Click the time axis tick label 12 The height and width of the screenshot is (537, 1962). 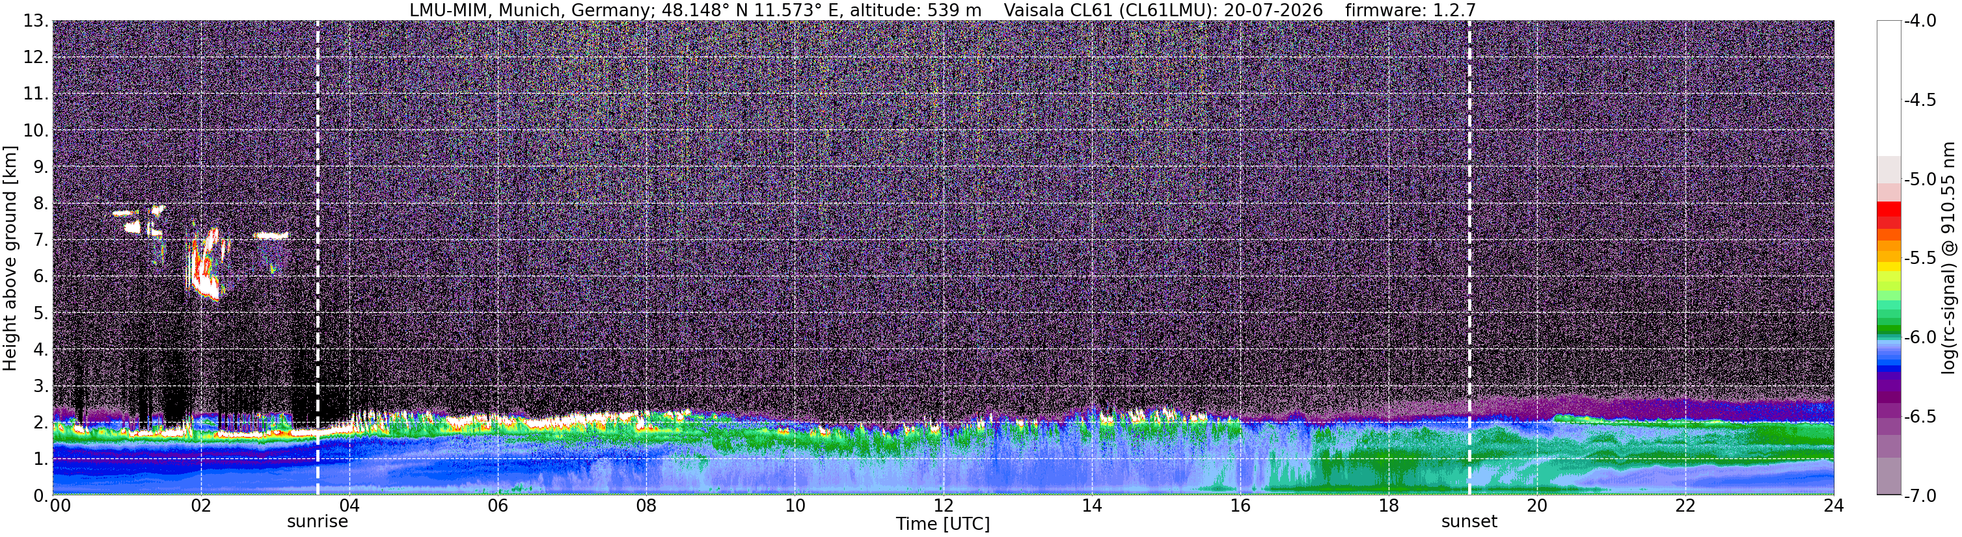[x=944, y=506]
